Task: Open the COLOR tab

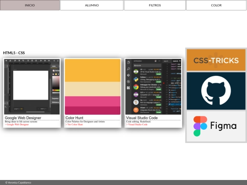Action: point(216,5)
